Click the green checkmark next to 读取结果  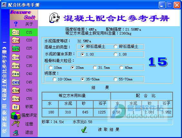pos(84,130)
